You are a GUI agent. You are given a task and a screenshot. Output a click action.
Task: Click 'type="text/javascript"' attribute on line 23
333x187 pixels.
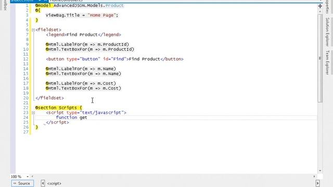95,113
